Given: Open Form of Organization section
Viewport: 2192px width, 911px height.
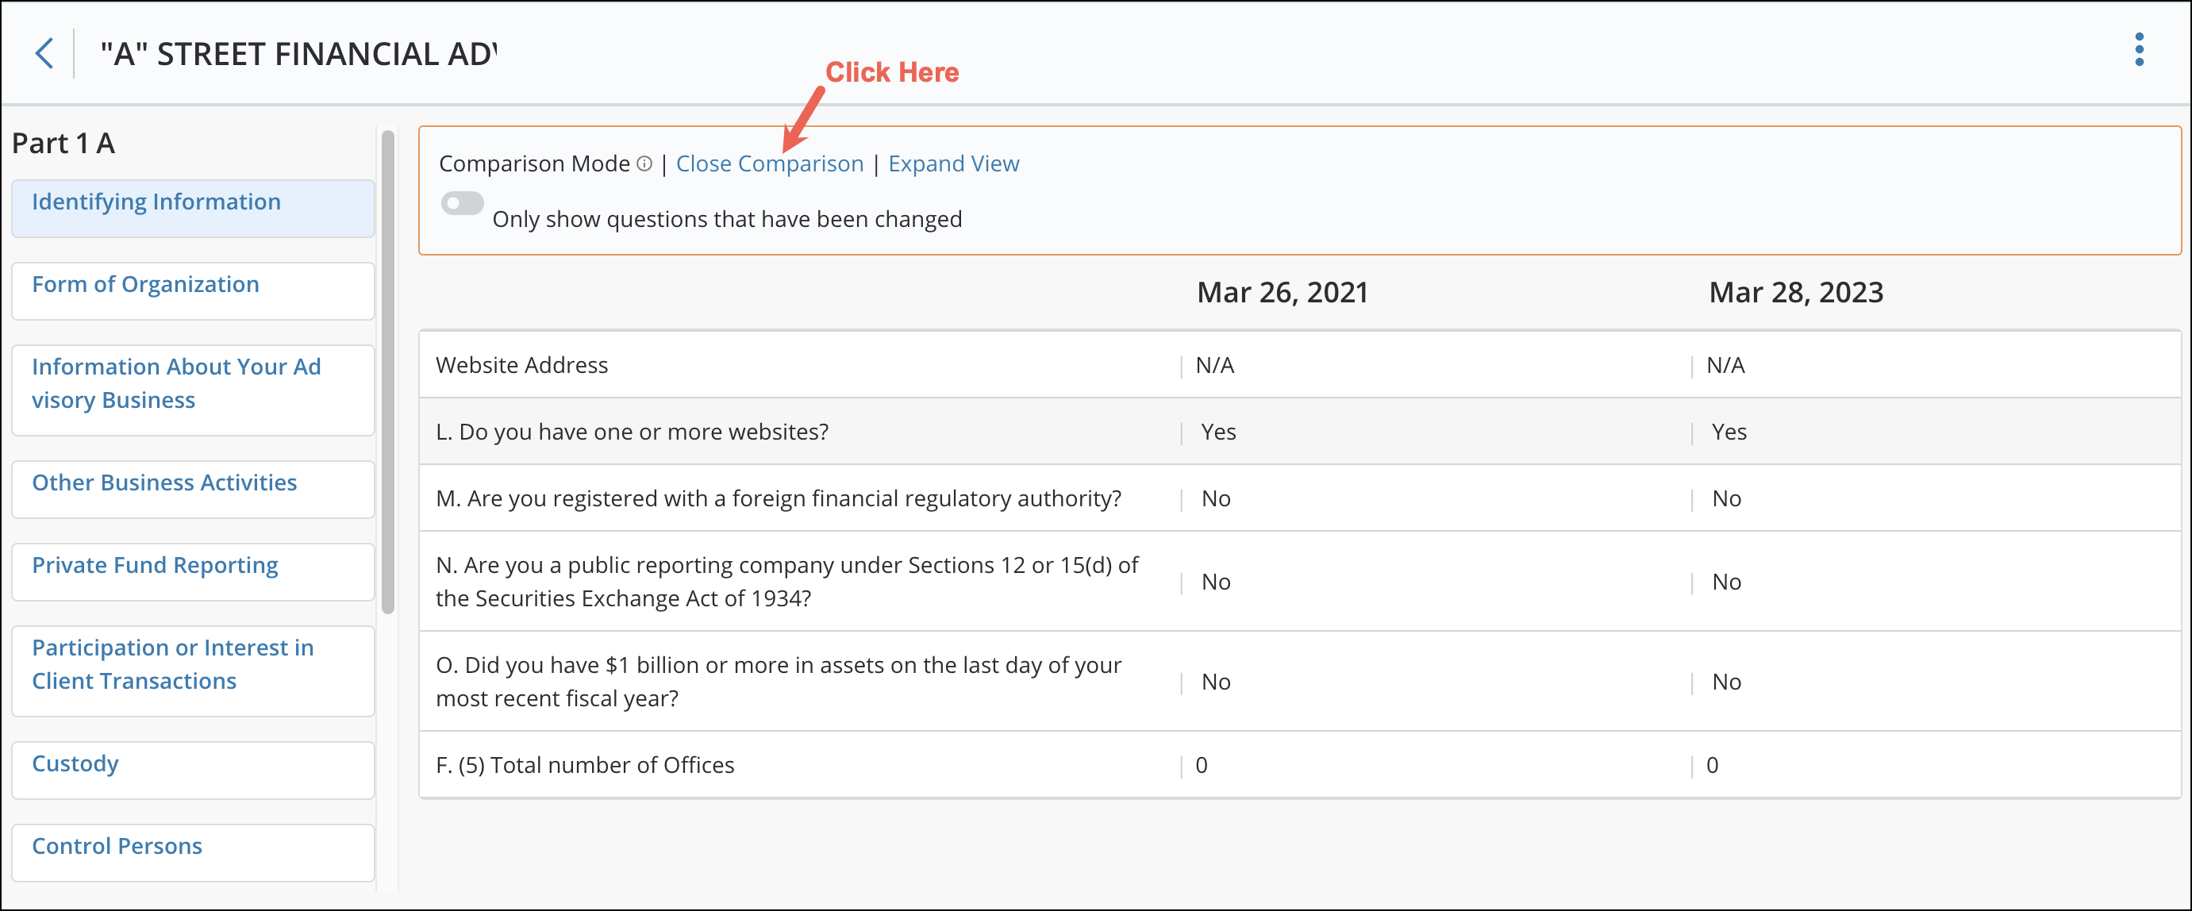Looking at the screenshot, I should point(145,284).
